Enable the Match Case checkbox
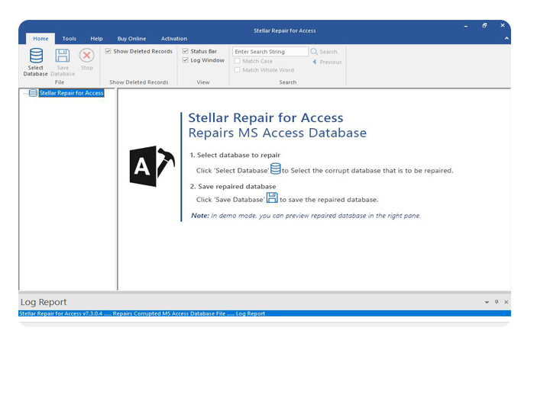Image resolution: width=534 pixels, height=395 pixels. coord(238,61)
